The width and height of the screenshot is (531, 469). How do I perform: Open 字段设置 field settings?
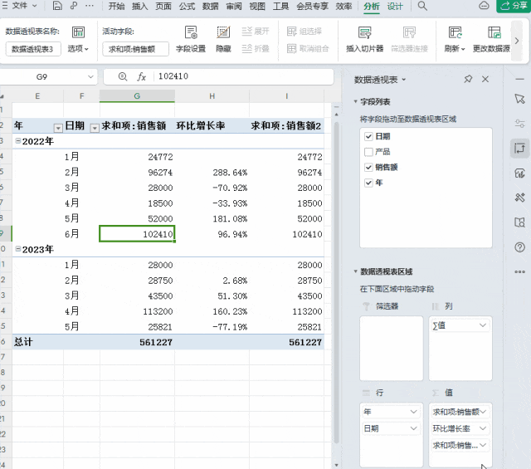point(191,40)
